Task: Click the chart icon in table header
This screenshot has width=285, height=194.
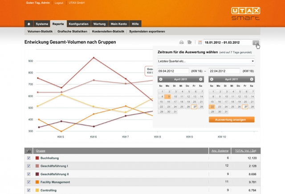Action: click(28, 151)
